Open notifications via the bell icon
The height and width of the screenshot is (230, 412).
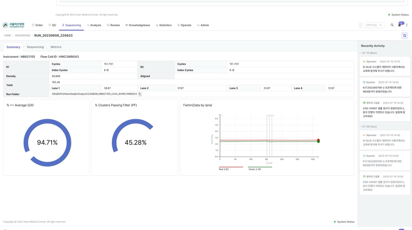400,25
